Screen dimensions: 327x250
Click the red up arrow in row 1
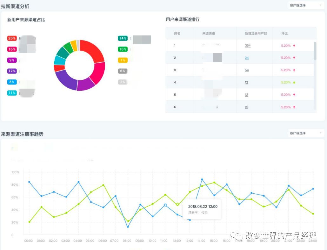294,46
